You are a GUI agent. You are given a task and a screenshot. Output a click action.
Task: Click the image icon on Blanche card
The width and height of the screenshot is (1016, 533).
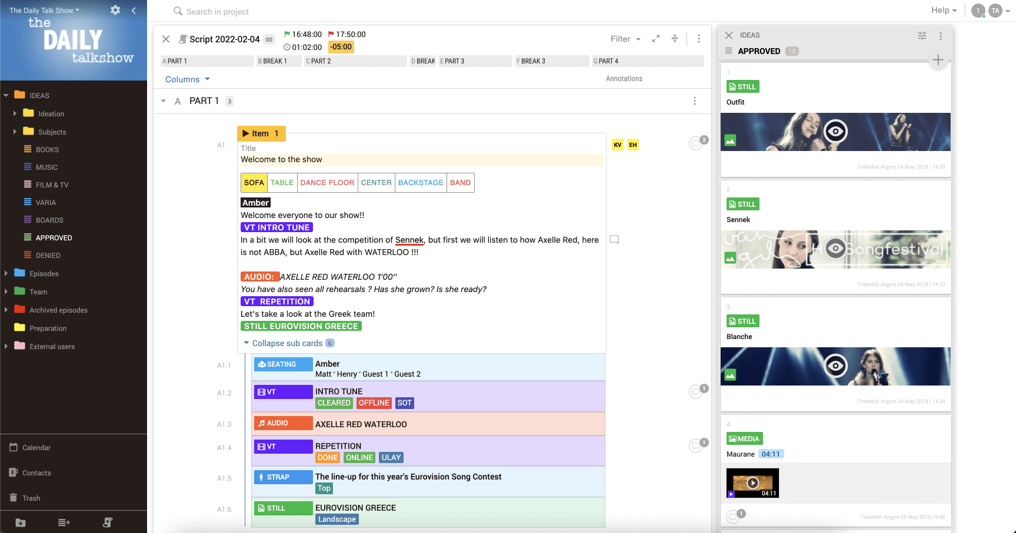[730, 375]
